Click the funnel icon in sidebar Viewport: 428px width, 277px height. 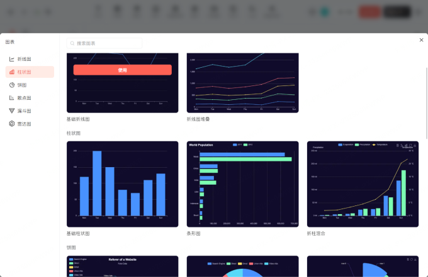(12, 111)
